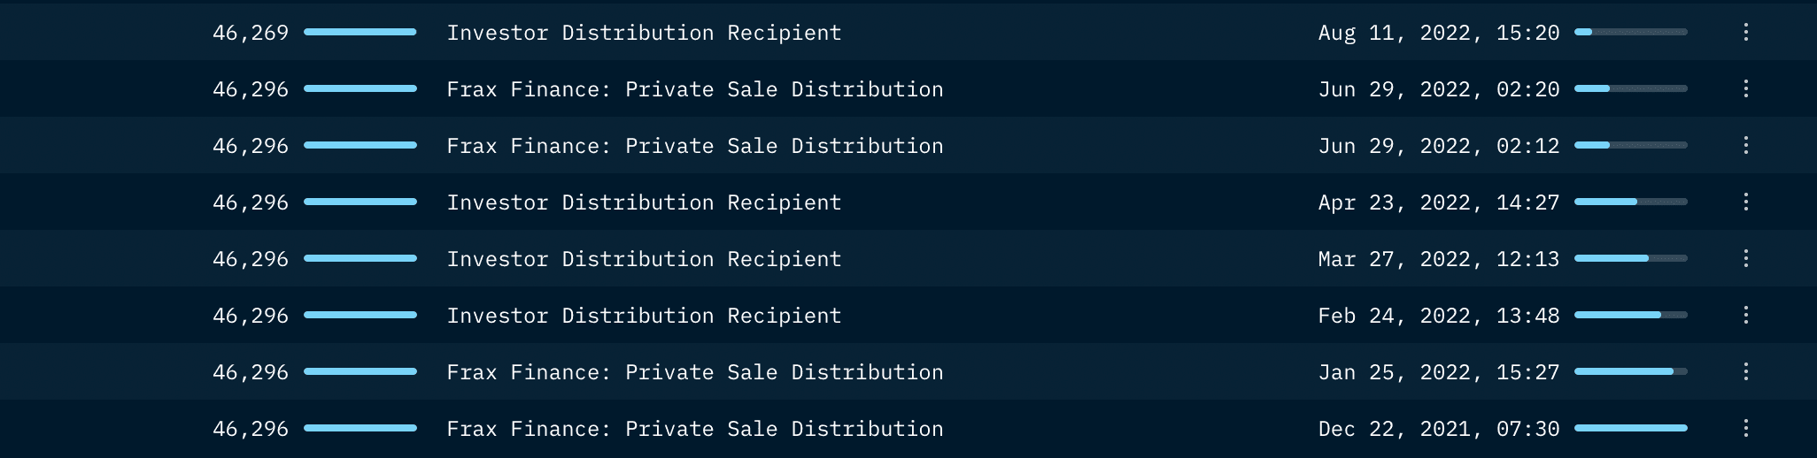
Task: Click the full progress bar next to Dec 22, 2021
Action: (x=1630, y=429)
